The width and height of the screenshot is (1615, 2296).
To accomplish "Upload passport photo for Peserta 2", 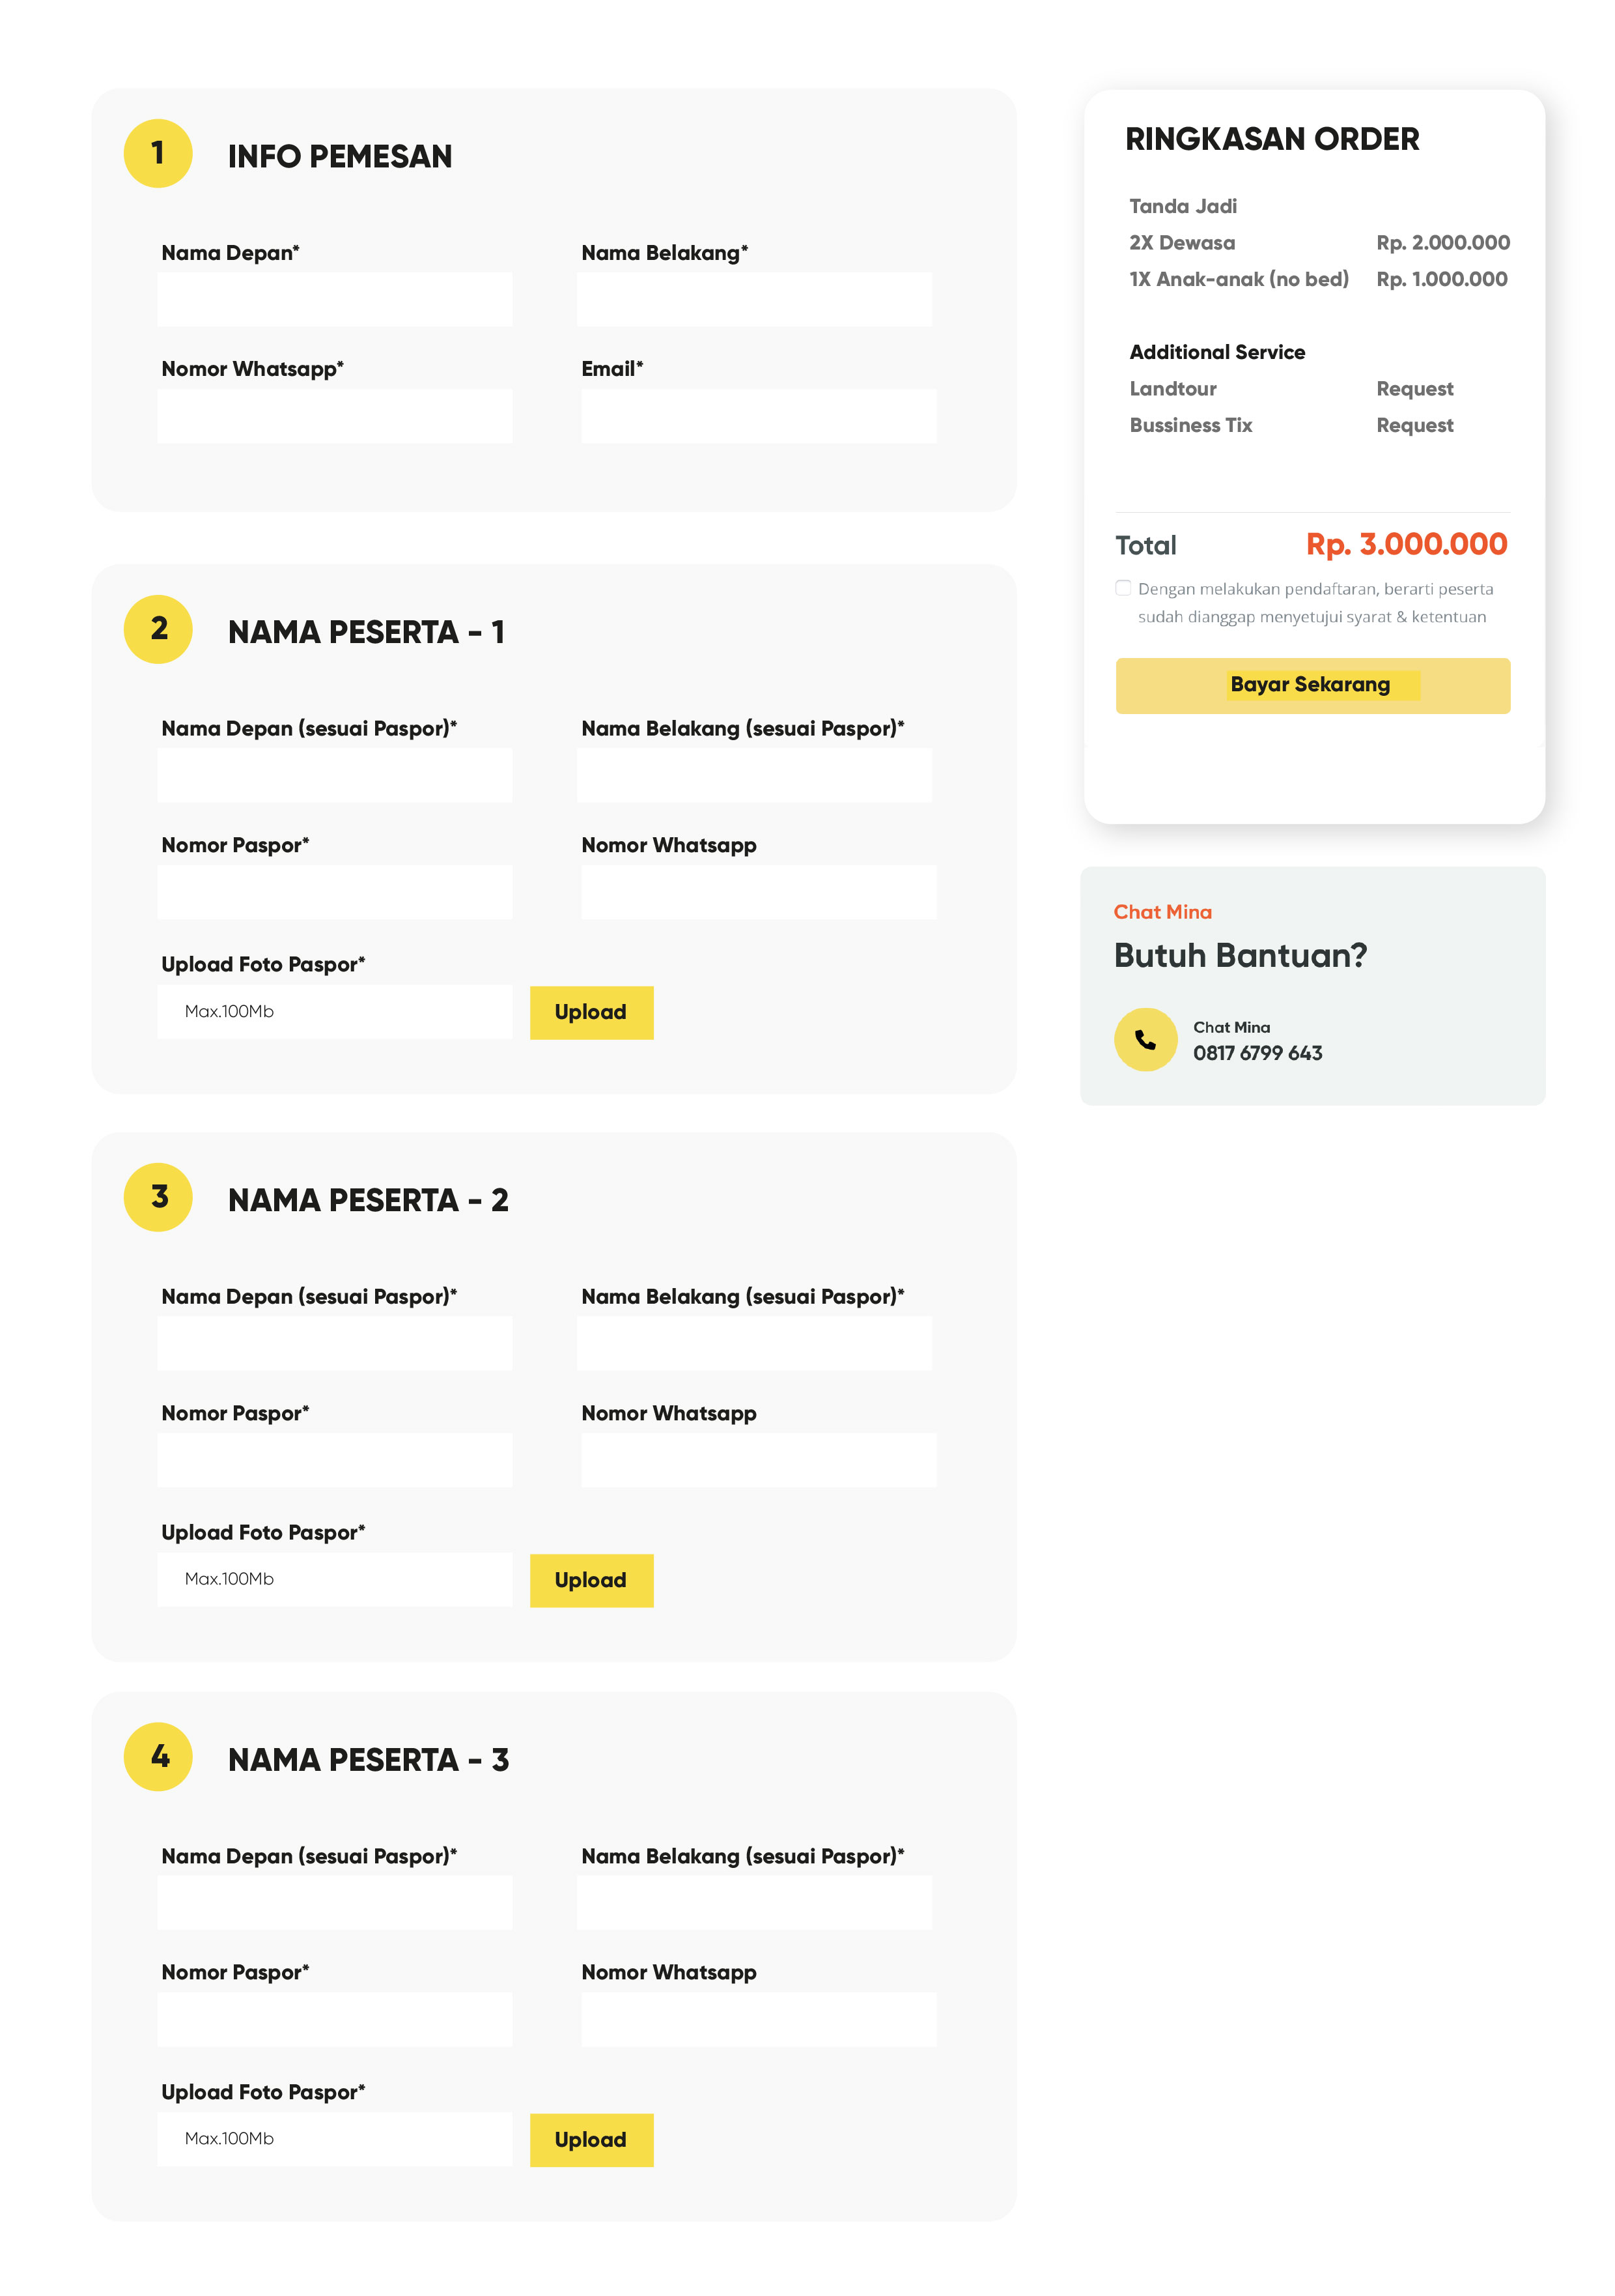I will [x=591, y=1580].
